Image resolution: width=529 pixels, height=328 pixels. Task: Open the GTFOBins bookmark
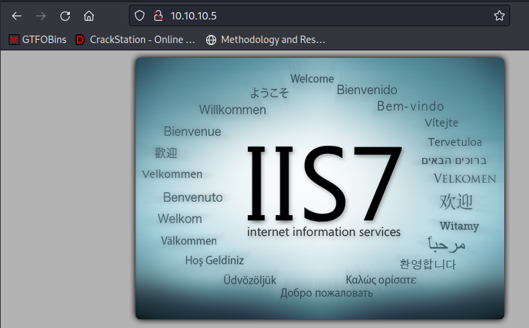pyautogui.click(x=38, y=40)
